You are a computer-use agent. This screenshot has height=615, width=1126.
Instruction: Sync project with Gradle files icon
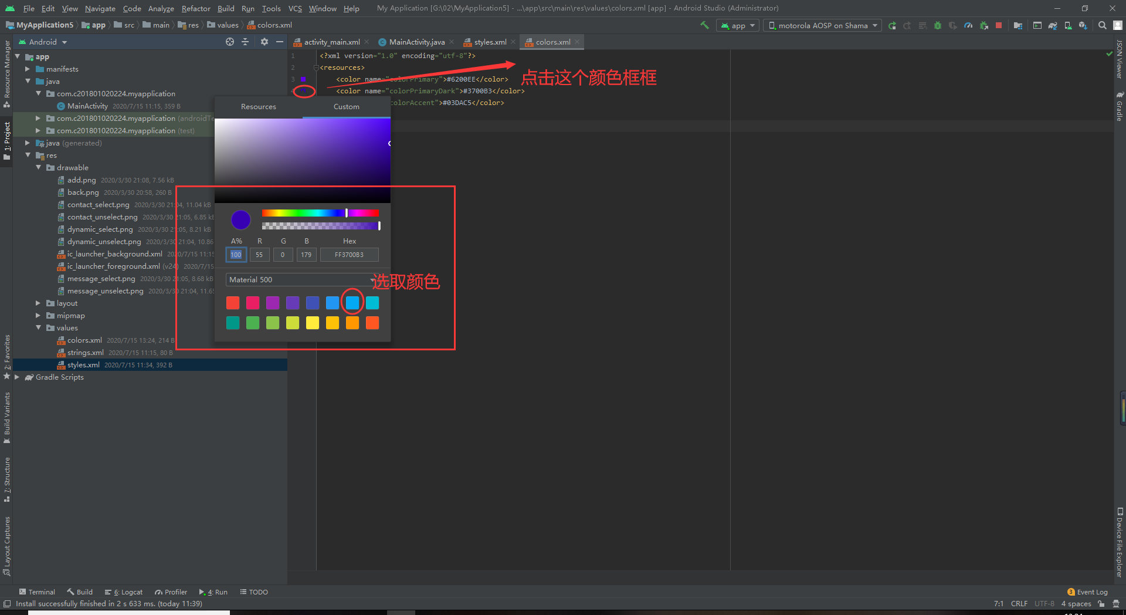[x=1053, y=26]
